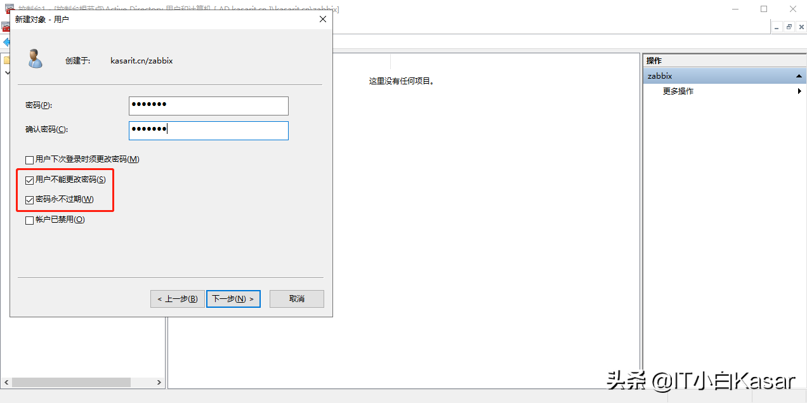Click the tree pane scrollbar left arrow
This screenshot has height=403, width=807.
pyautogui.click(x=6, y=383)
